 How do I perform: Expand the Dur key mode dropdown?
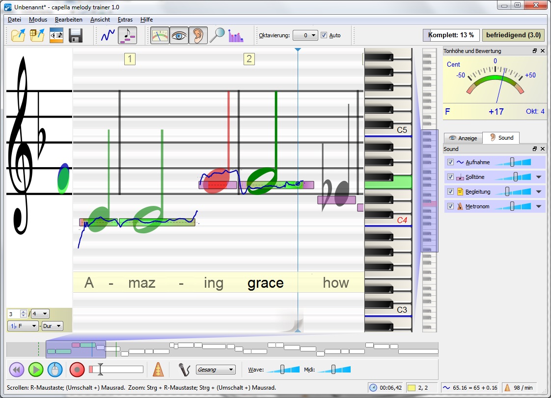[53, 326]
